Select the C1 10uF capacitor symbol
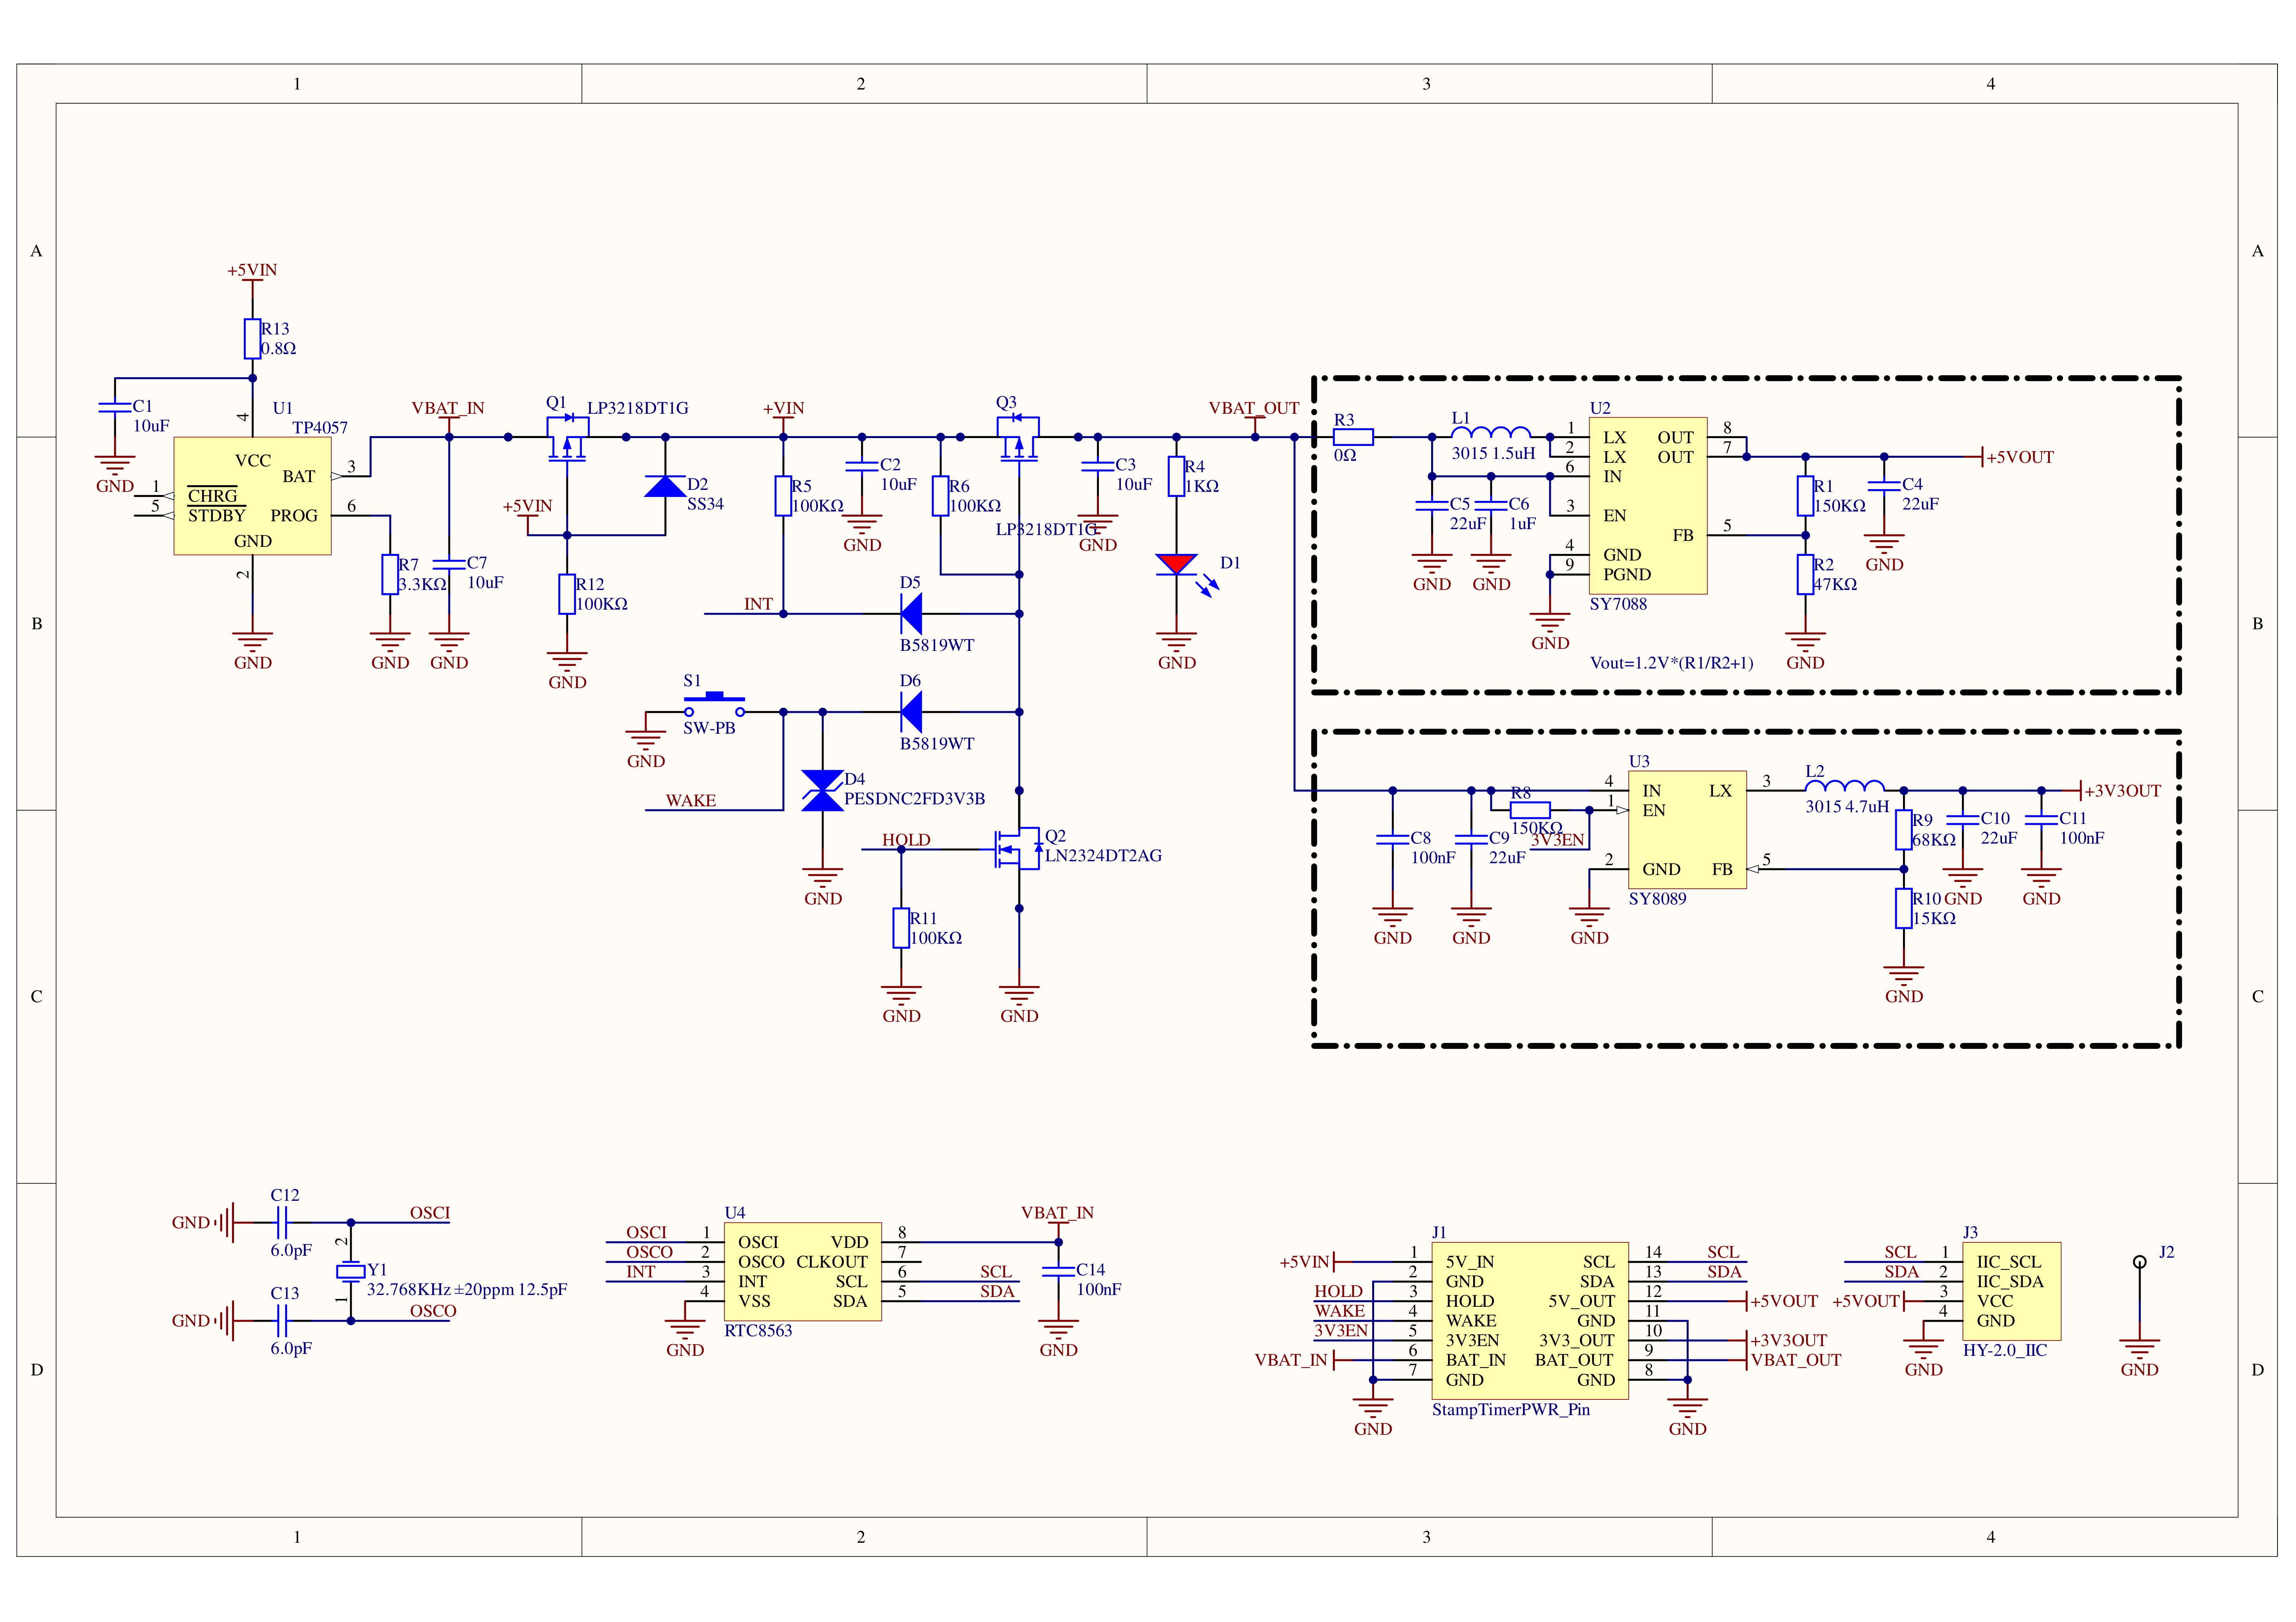The height and width of the screenshot is (1622, 2296). tap(115, 407)
